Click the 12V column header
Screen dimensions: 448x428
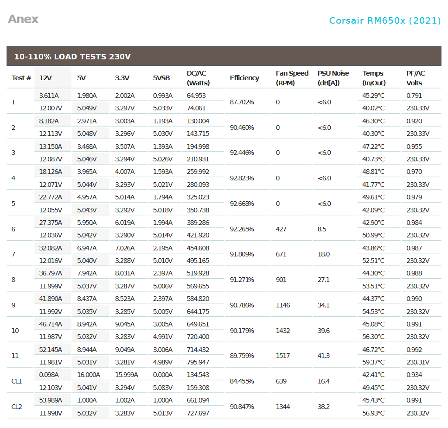(x=45, y=78)
